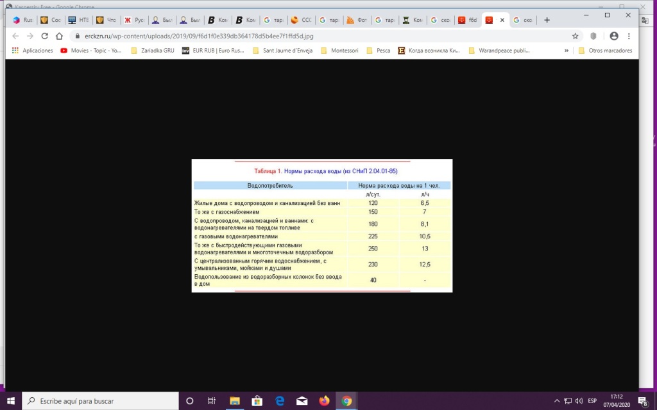657x410 pixels.
Task: Reload the current page
Action: (44, 37)
